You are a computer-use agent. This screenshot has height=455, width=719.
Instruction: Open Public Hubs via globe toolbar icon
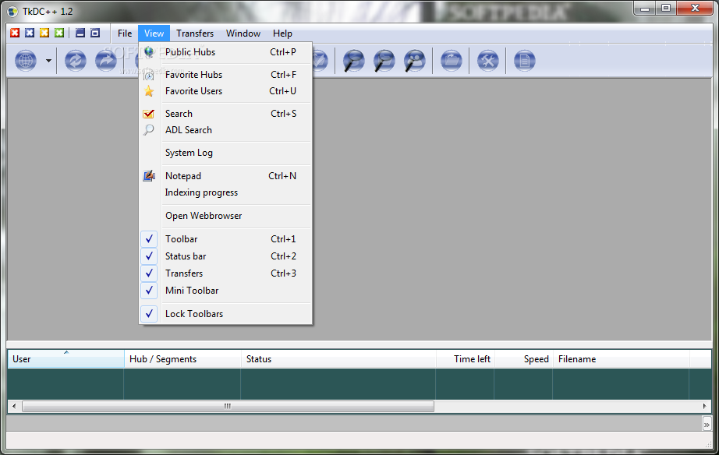click(26, 61)
